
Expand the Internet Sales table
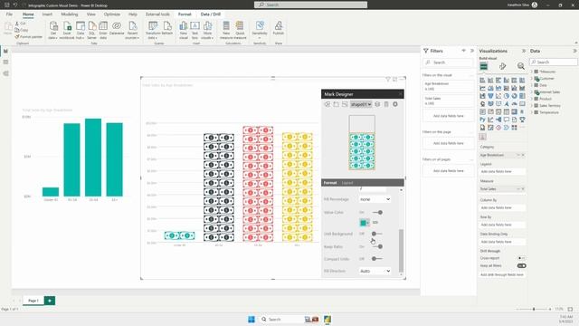(x=532, y=92)
